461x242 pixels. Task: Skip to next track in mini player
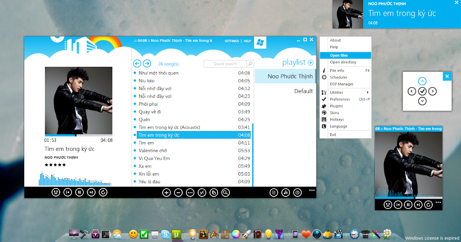tap(419, 205)
